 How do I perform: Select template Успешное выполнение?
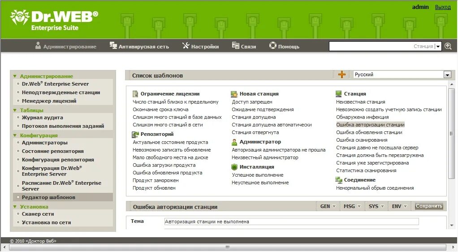[258, 175]
